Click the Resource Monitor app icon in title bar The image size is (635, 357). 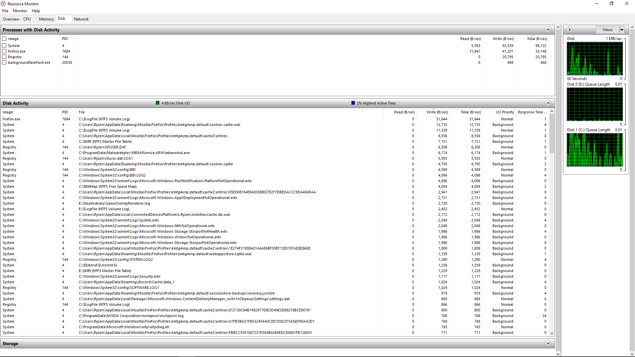coord(3,4)
